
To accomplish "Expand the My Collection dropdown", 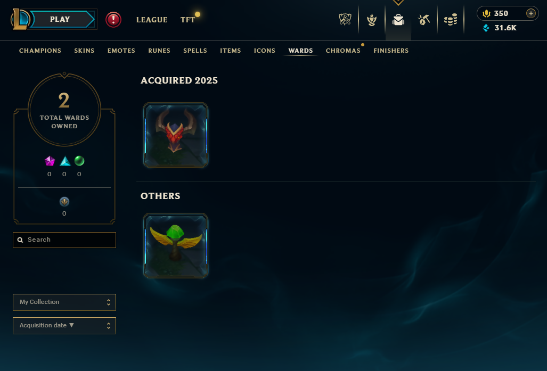I will 64,302.
